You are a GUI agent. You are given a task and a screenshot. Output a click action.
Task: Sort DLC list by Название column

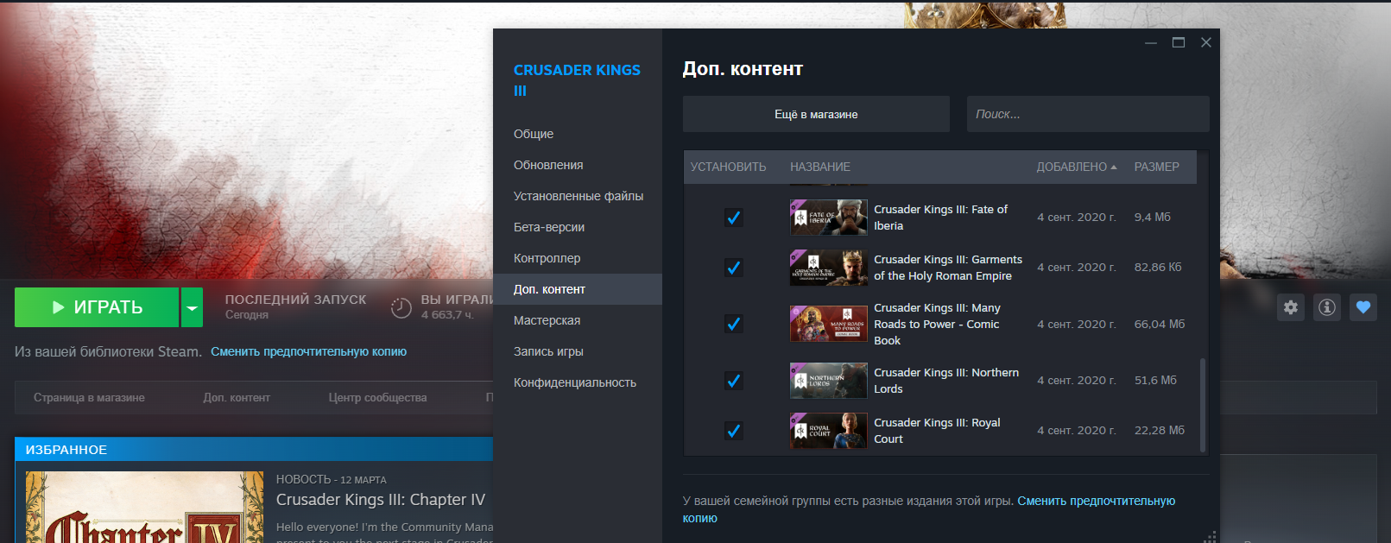(820, 167)
